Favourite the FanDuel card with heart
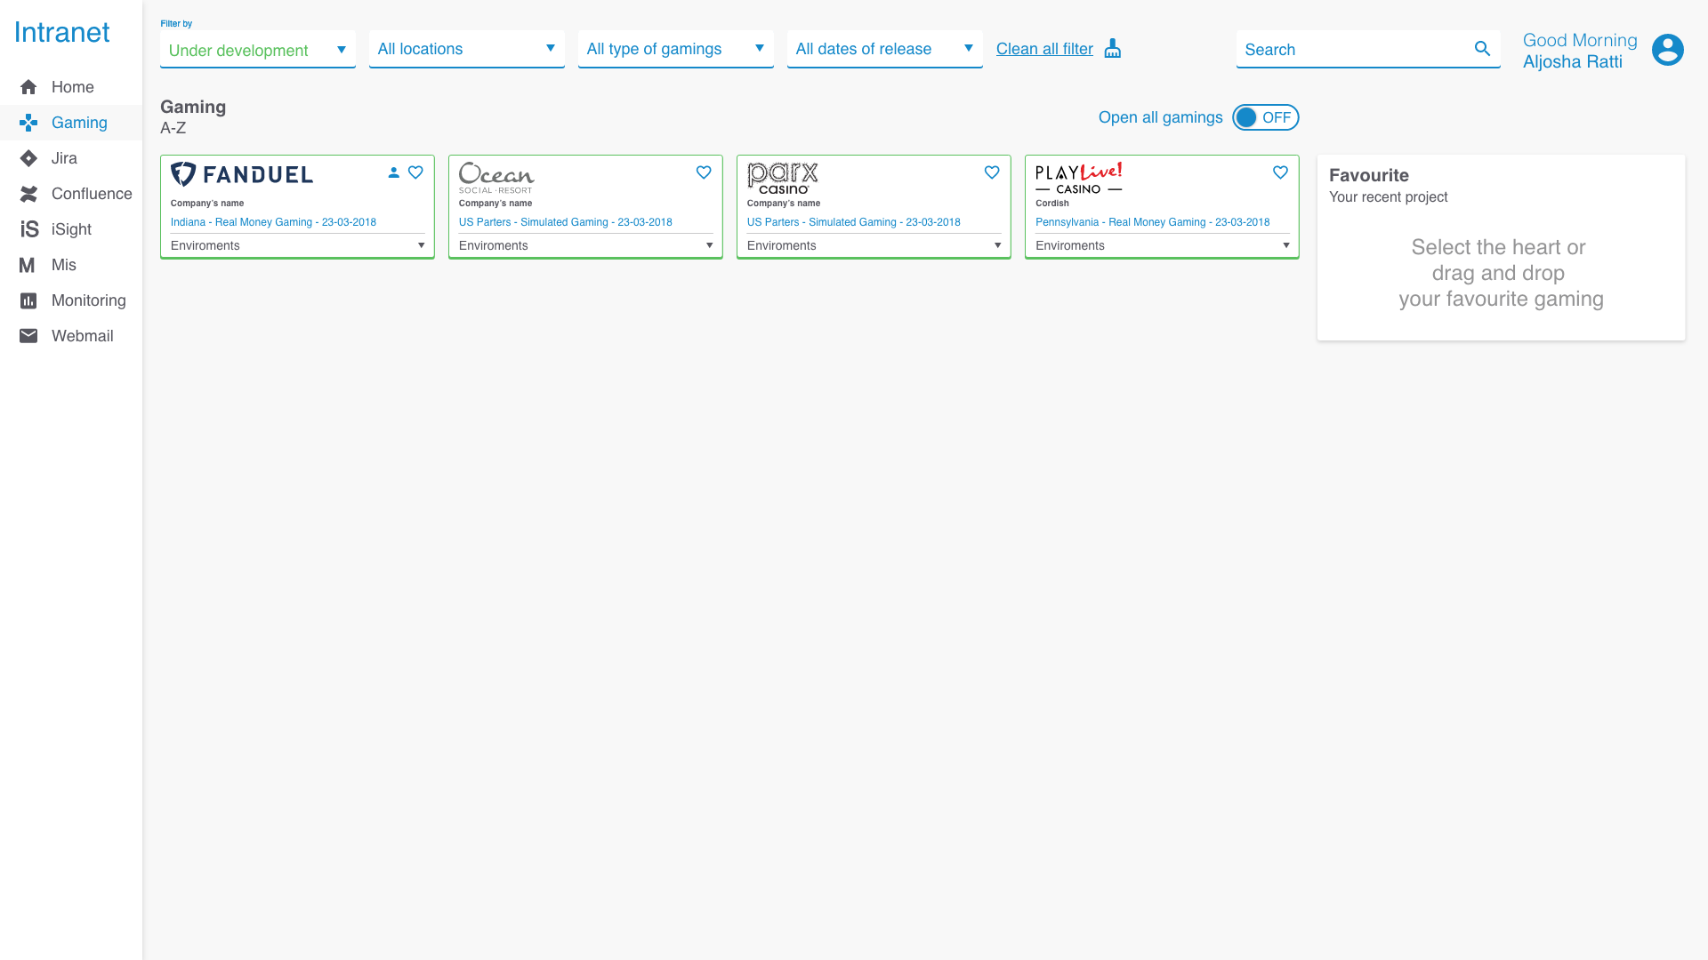Screen dimensions: 1708x960 click(415, 172)
